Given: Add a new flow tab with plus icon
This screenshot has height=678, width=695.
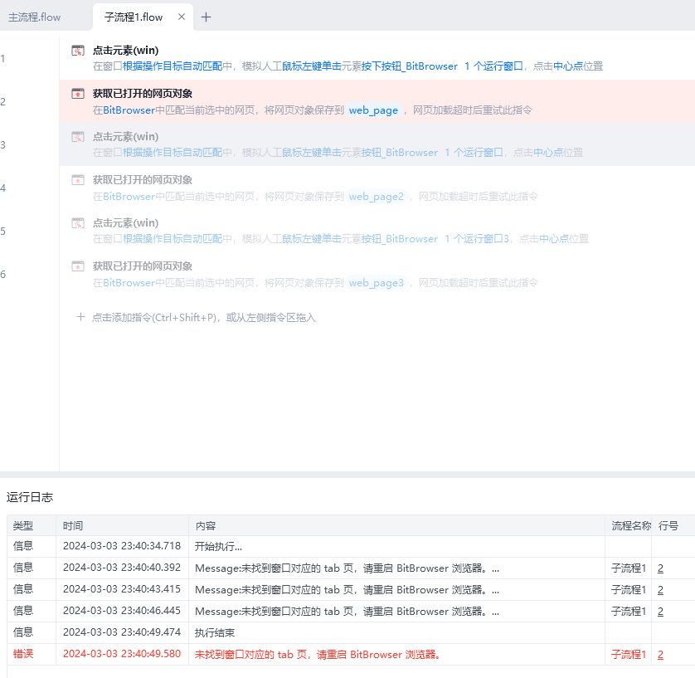Looking at the screenshot, I should coord(207,17).
